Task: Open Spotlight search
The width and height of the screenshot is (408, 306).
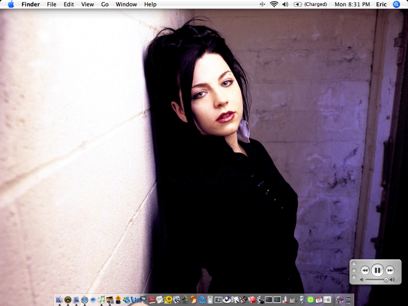Action: [x=396, y=4]
